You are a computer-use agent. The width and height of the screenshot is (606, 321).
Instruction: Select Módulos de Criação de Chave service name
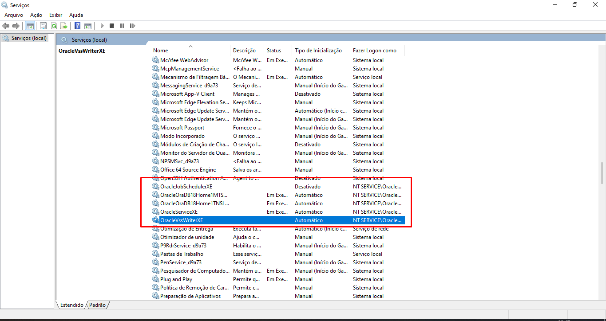194,145
